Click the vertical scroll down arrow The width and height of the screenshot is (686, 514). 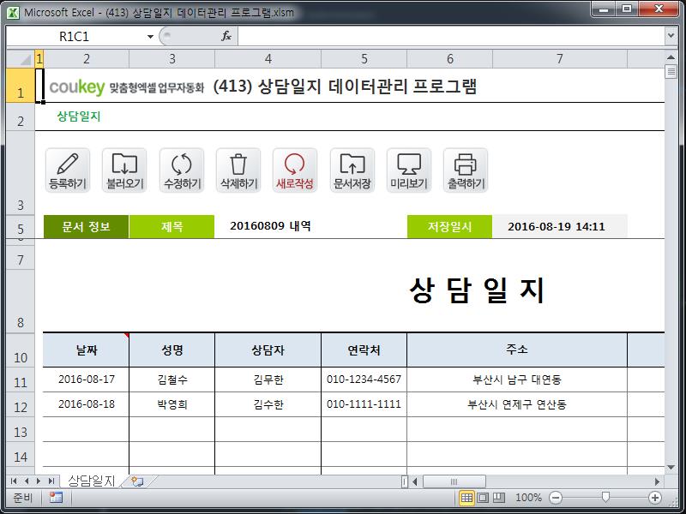[x=671, y=468]
